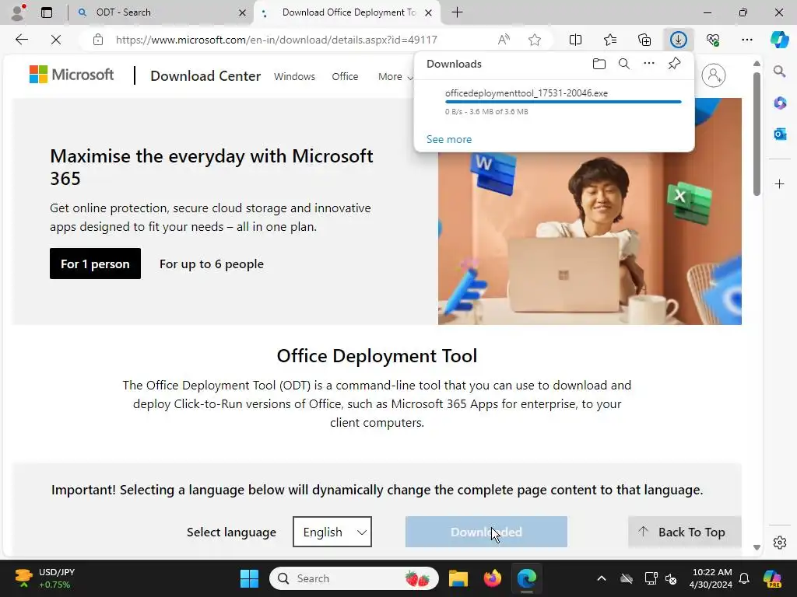
Task: Go back with the browser back arrow
Action: [21, 40]
